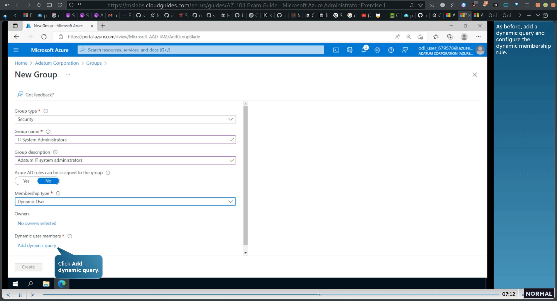Viewport: 557px width, 301px height.
Task: Select the New Group - Microsoft Azure tab
Action: (x=58, y=26)
